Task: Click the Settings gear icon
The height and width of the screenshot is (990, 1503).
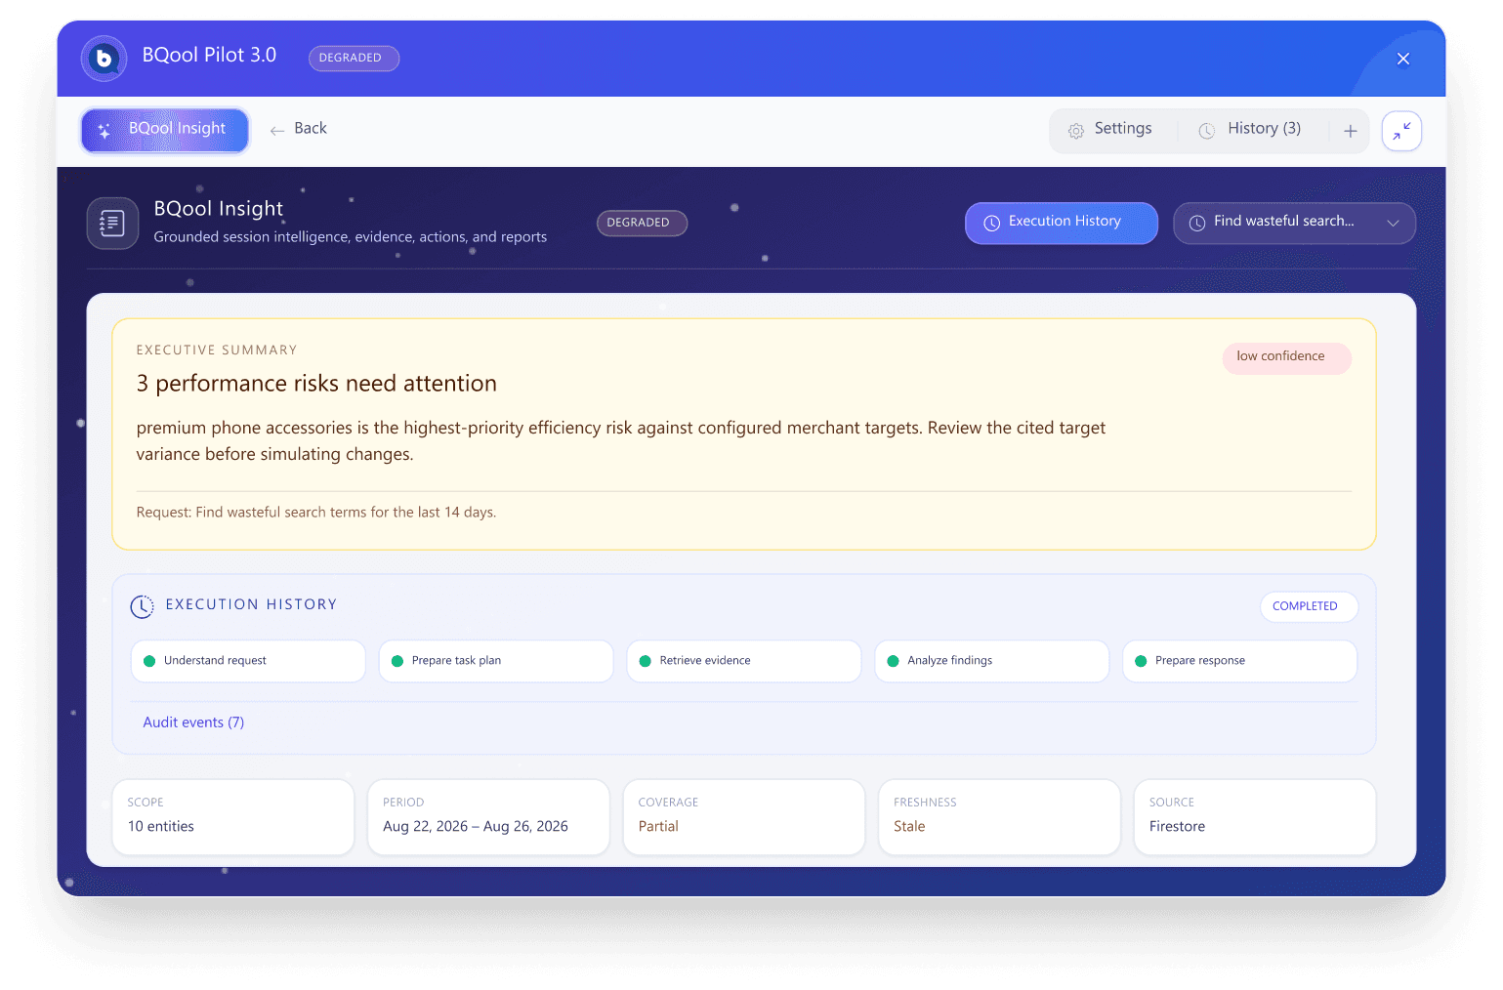Action: pyautogui.click(x=1076, y=131)
